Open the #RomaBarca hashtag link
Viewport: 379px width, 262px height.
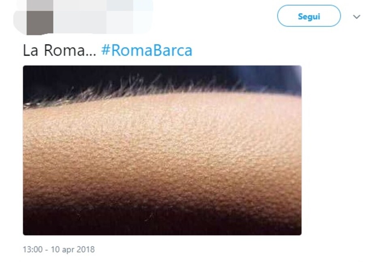coord(147,50)
